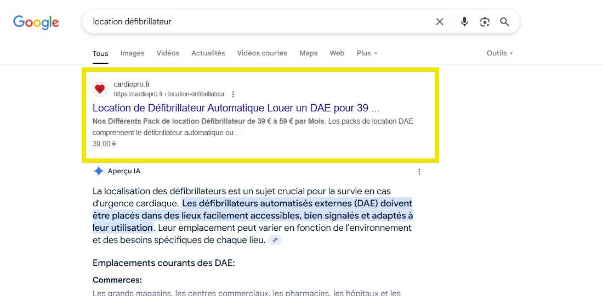Click the cardiopro.fr heart favicon
This screenshot has height=296, width=603.
100,89
